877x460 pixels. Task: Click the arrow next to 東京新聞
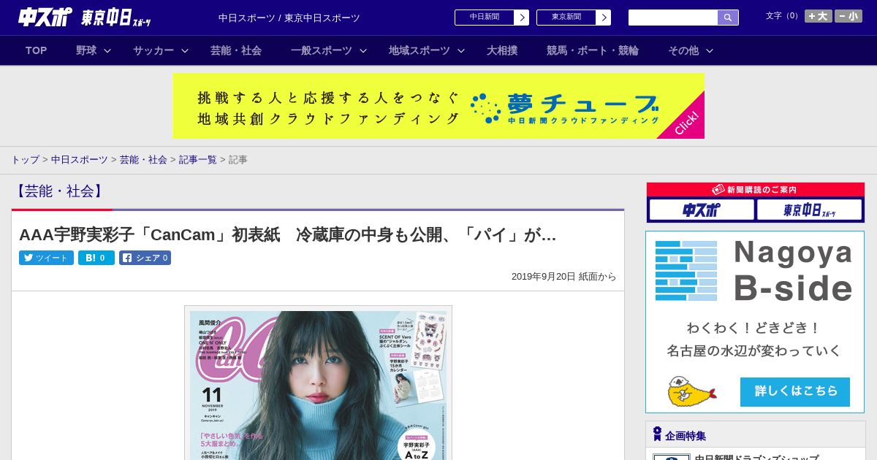(x=603, y=18)
